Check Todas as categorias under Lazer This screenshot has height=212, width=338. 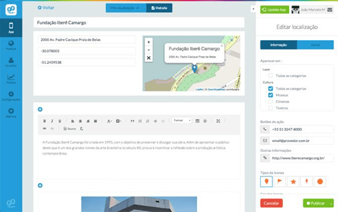(x=270, y=76)
